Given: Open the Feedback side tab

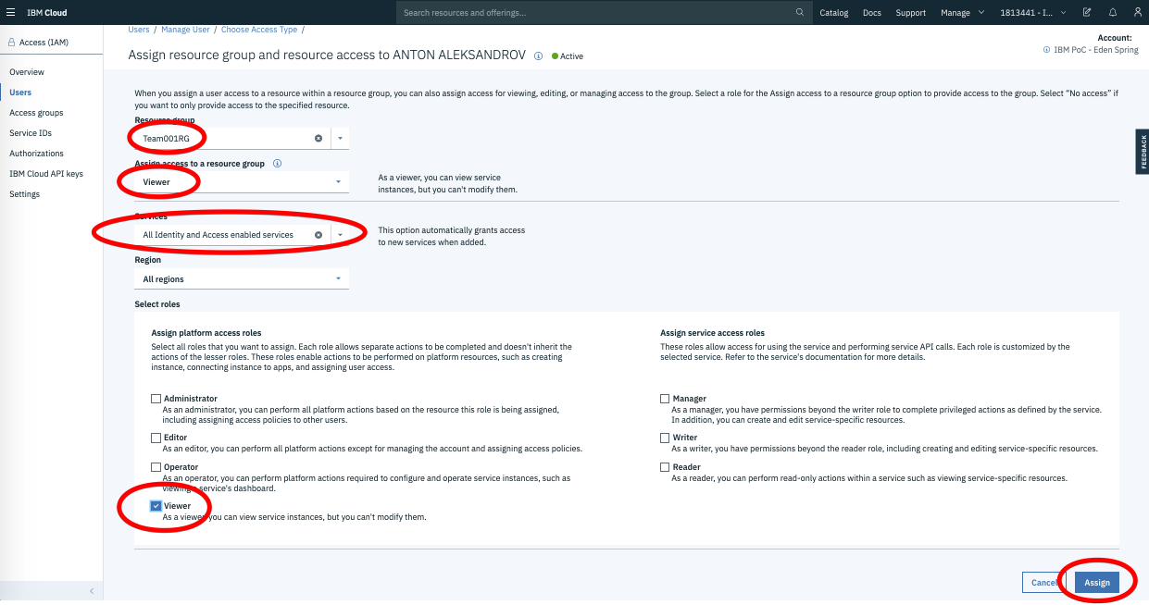Looking at the screenshot, I should click(x=1143, y=152).
